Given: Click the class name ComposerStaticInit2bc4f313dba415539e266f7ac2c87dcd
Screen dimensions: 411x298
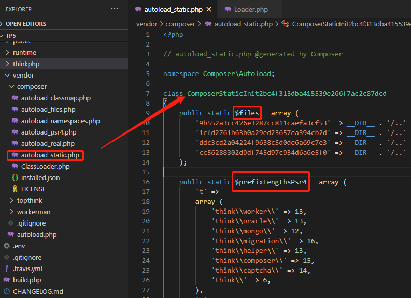Looking at the screenshot, I should (x=287, y=94).
